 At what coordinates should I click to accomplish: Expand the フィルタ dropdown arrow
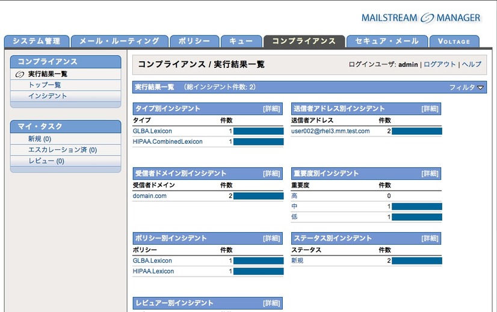coord(481,88)
